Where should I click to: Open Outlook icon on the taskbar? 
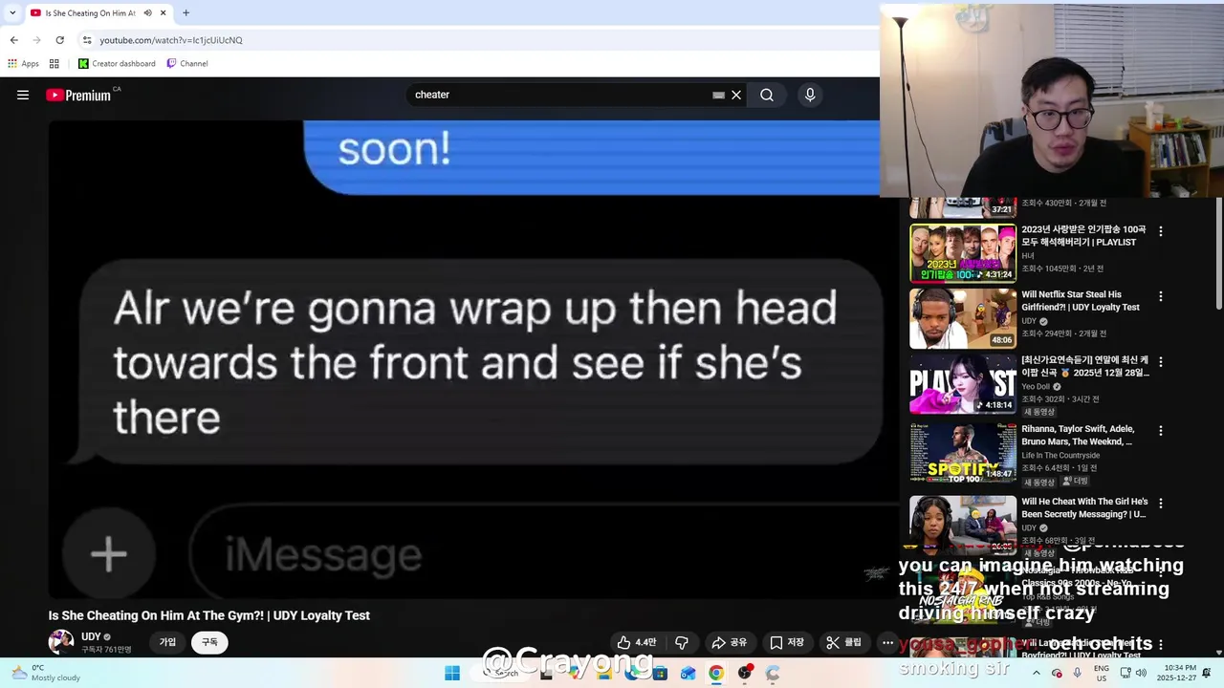click(x=688, y=673)
